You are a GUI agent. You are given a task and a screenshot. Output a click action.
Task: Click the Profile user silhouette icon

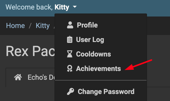[x=70, y=25]
